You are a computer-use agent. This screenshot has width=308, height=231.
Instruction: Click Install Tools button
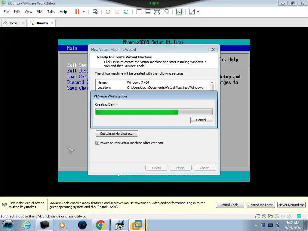230,205
